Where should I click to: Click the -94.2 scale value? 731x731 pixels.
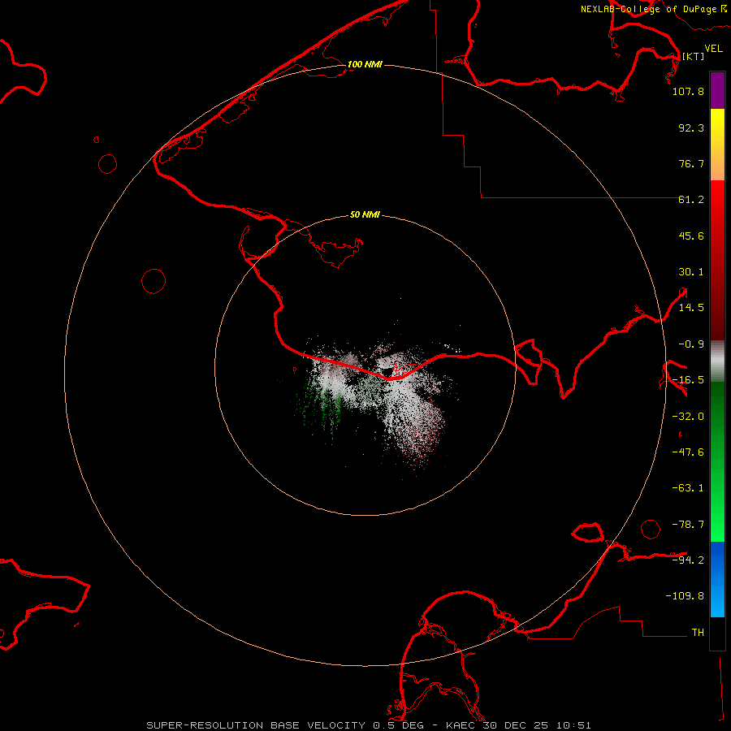tap(688, 560)
